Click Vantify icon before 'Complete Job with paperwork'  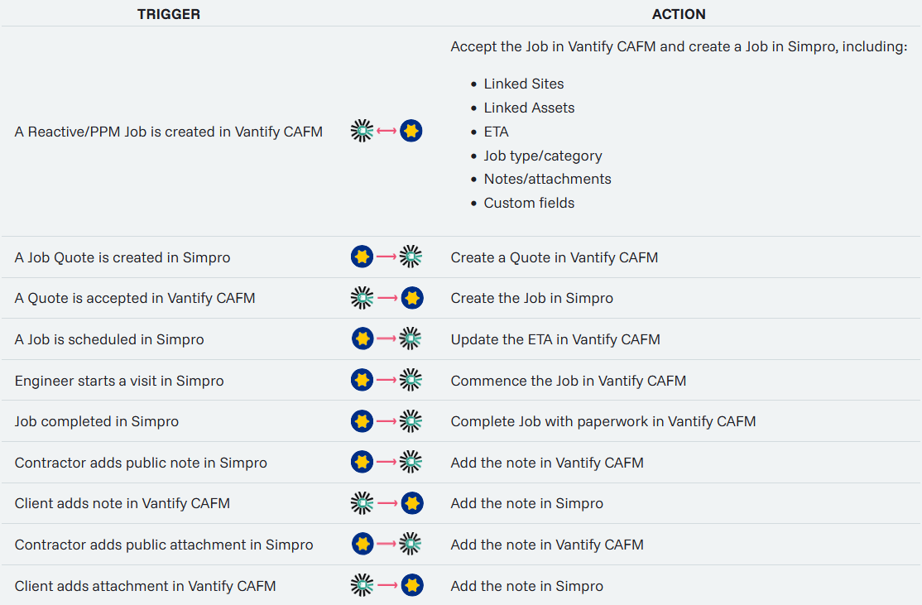point(411,421)
